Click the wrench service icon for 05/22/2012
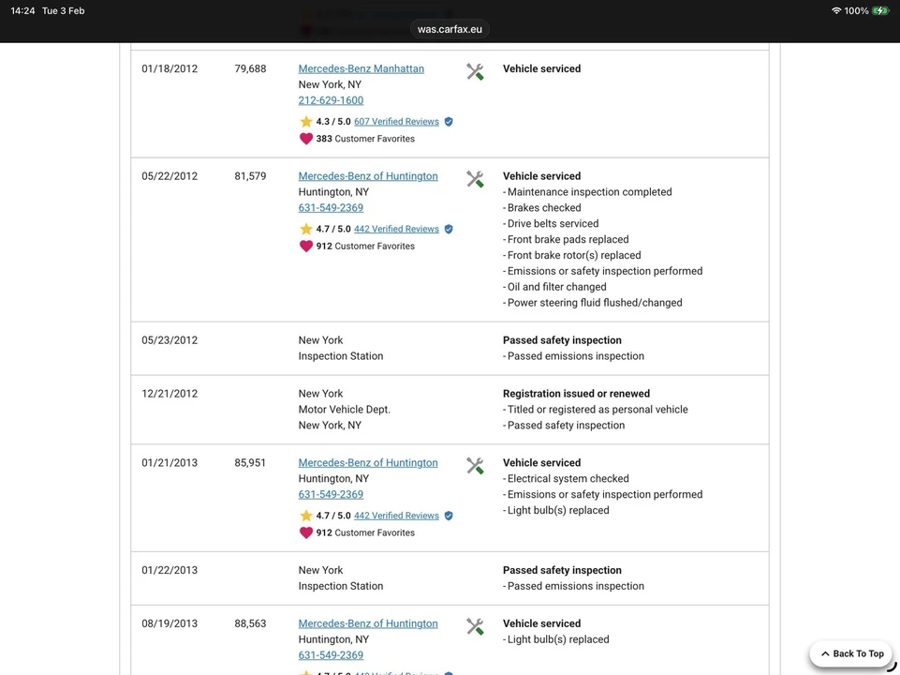 [x=475, y=179]
